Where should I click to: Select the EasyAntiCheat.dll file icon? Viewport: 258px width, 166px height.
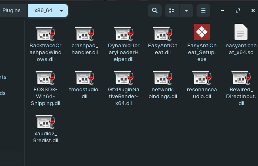[x=163, y=34]
